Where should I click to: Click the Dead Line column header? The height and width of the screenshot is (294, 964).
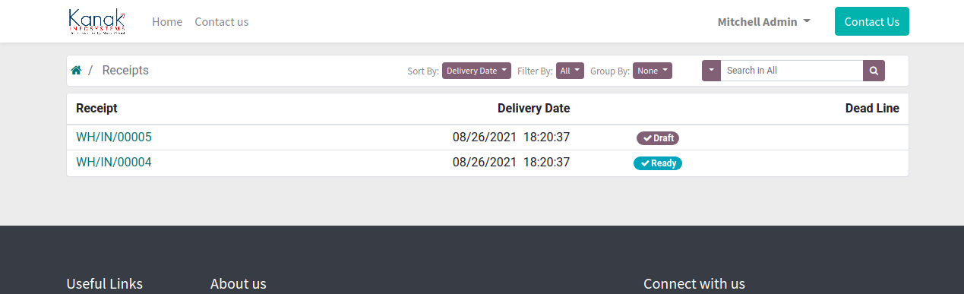(872, 109)
